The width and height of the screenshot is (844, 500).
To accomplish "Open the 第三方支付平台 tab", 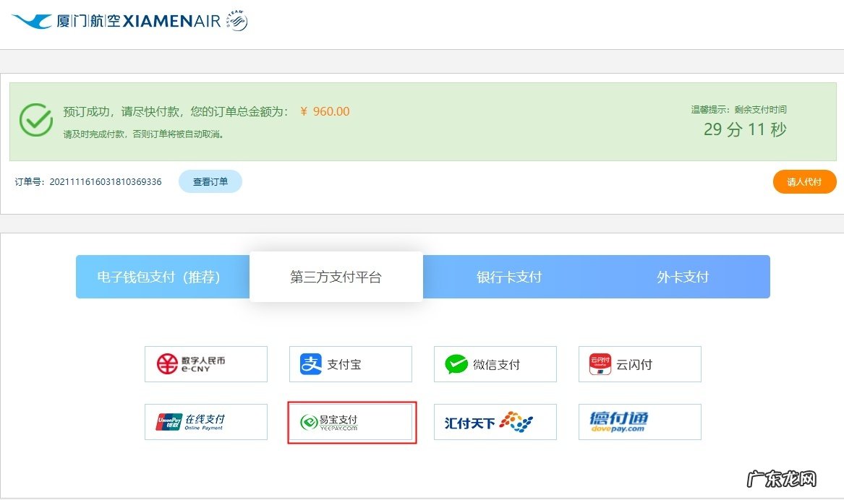I will [x=336, y=277].
